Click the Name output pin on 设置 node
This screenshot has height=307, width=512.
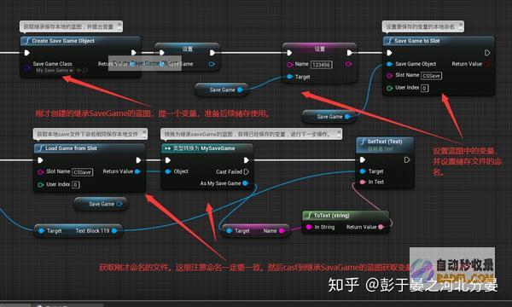(348, 64)
